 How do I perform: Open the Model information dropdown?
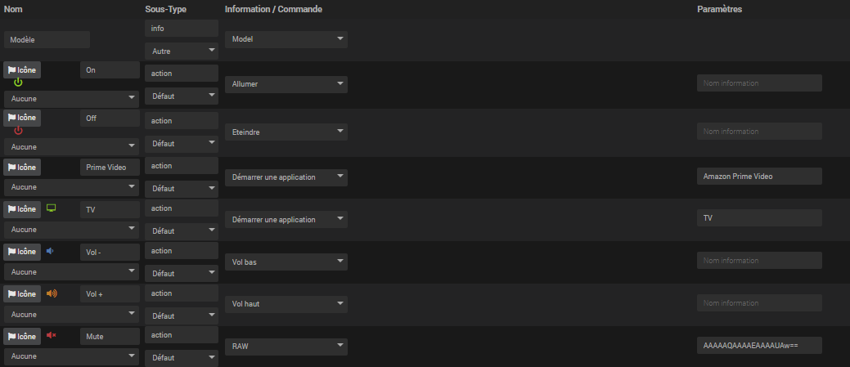[286, 39]
